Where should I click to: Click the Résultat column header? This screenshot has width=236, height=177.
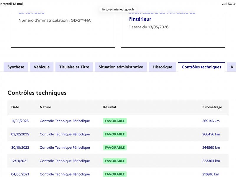coord(110,107)
